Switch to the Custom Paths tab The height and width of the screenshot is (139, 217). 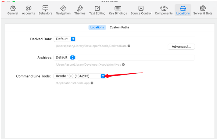119,27
